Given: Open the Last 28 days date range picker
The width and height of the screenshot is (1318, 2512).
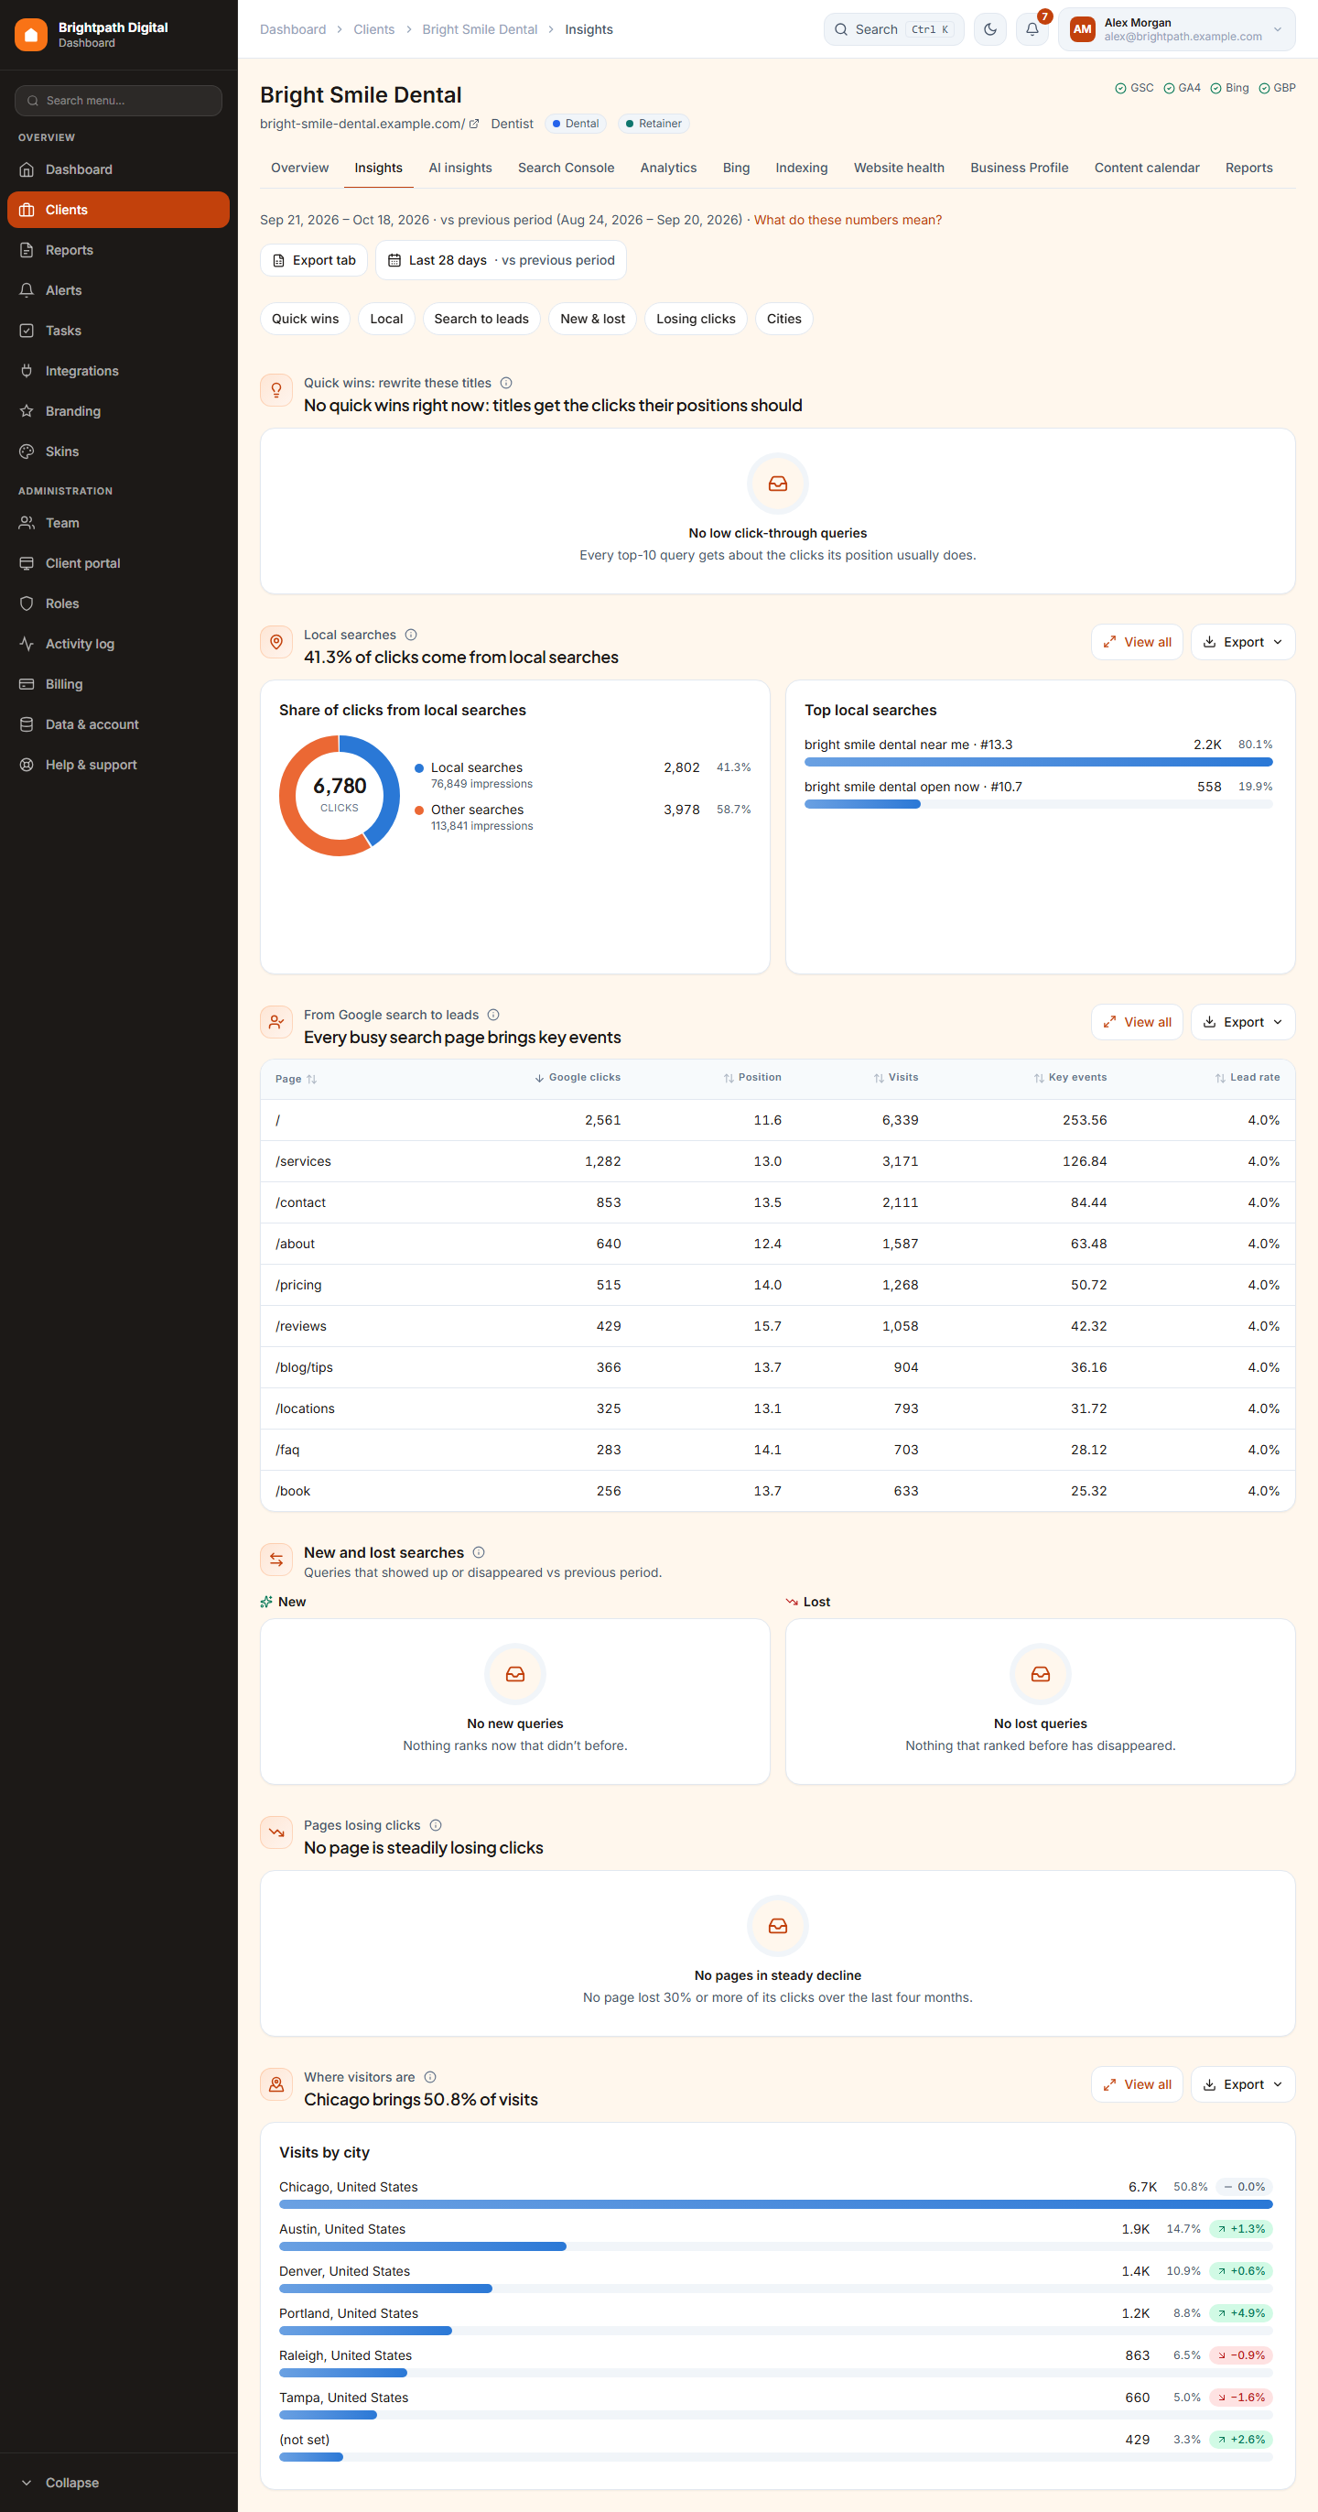Looking at the screenshot, I should [501, 260].
